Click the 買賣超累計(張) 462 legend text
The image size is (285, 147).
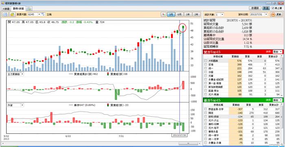tap(86, 74)
